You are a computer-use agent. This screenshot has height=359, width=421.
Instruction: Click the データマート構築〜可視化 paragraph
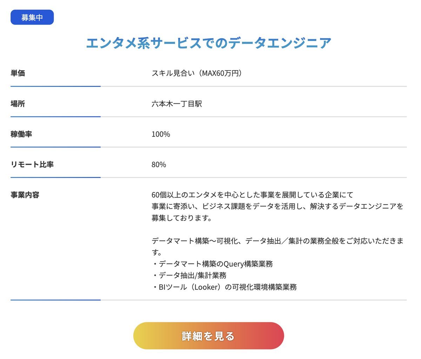coord(278,246)
